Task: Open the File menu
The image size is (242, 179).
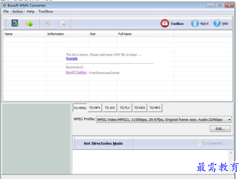Action: tap(6, 12)
